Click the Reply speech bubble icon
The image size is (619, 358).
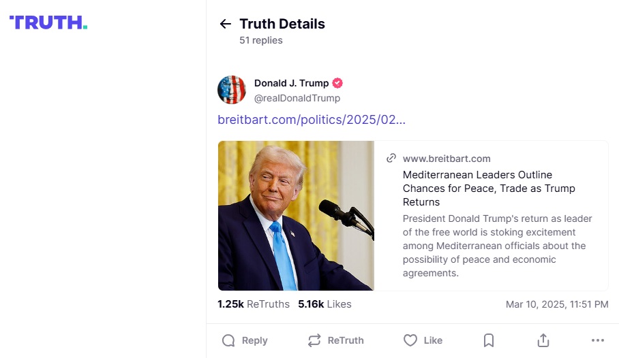[x=229, y=340]
